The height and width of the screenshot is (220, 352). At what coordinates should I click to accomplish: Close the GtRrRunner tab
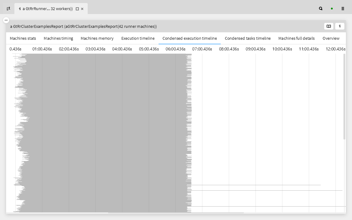coord(82,9)
